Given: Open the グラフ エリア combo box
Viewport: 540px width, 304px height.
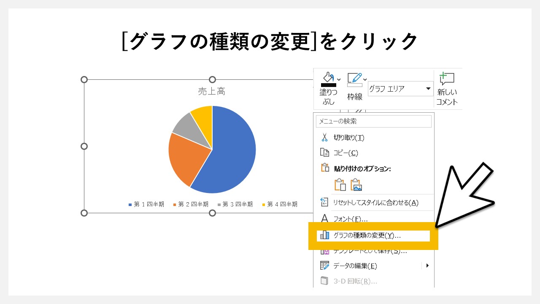Looking at the screenshot, I should pos(429,89).
